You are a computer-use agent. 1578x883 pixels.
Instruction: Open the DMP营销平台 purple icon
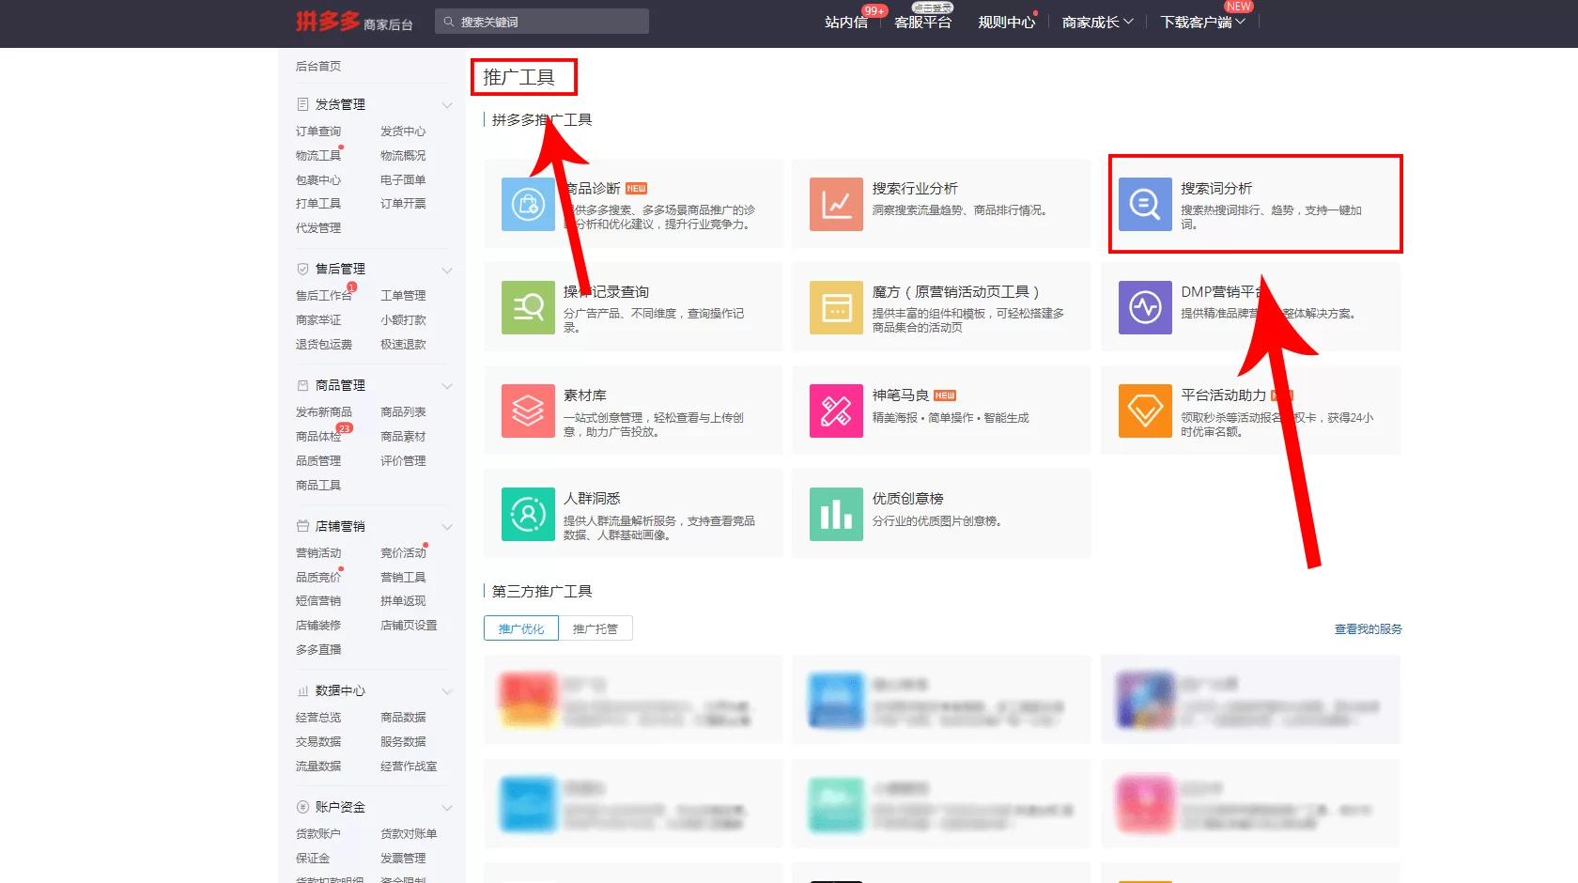1144,307
